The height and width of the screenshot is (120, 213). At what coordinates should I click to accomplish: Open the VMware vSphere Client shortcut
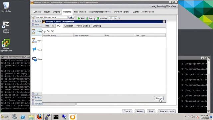6,45
